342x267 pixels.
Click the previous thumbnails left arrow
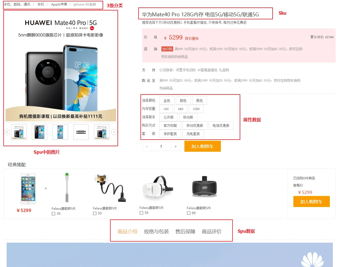[x=7, y=132]
